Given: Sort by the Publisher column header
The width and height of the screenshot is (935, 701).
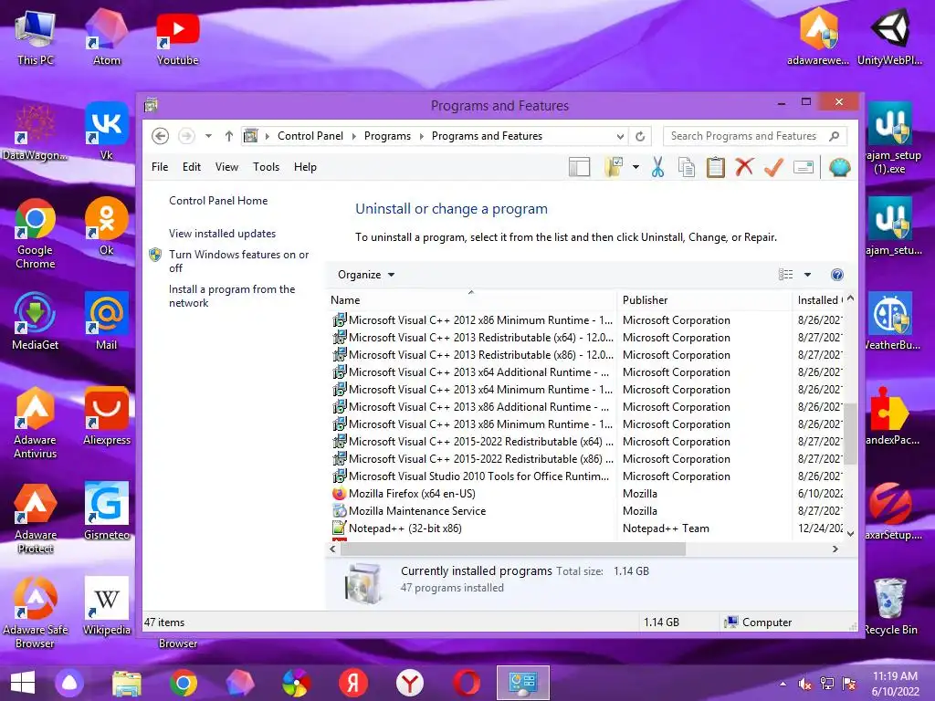Looking at the screenshot, I should [x=704, y=300].
